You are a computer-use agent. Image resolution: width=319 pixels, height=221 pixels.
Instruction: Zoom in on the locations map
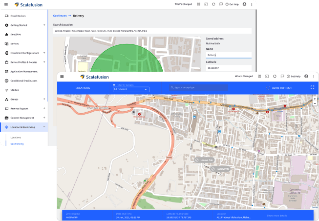(315, 99)
